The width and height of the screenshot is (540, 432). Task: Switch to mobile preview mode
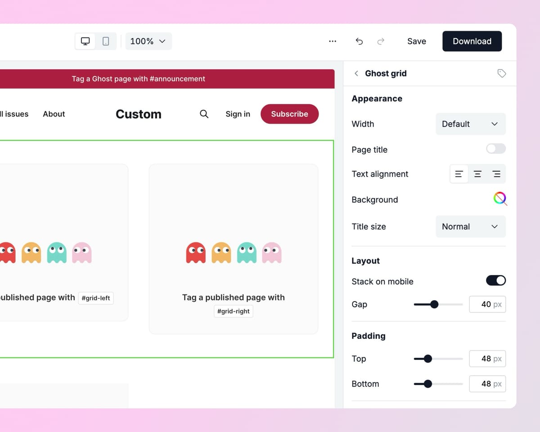tap(106, 41)
